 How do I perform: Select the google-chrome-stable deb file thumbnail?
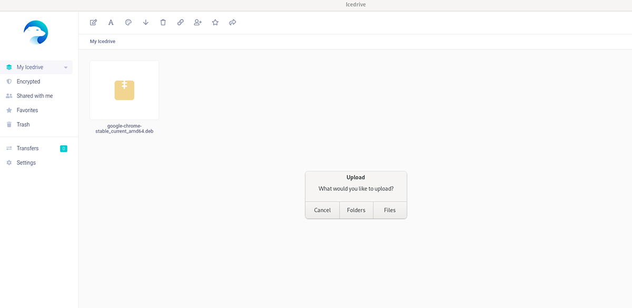[x=124, y=90]
